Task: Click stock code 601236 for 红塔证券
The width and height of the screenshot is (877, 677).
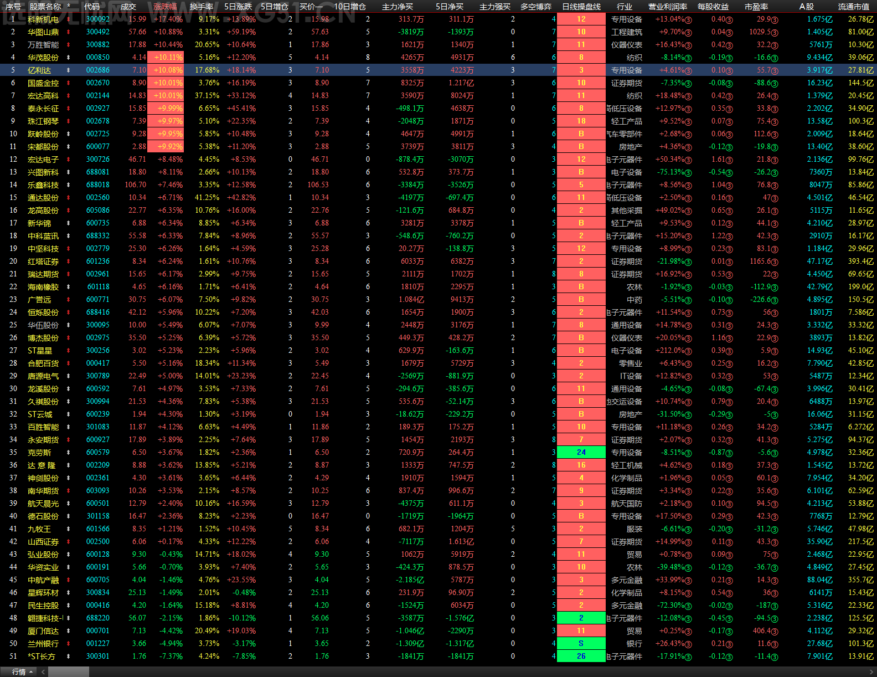Action: tap(98, 261)
